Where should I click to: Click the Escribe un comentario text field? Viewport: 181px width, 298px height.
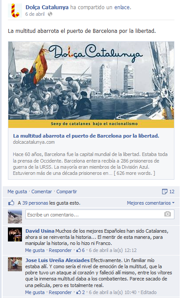click(100, 215)
